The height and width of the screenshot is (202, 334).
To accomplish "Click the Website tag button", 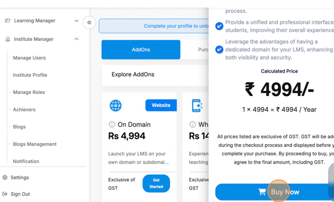I will tap(161, 105).
